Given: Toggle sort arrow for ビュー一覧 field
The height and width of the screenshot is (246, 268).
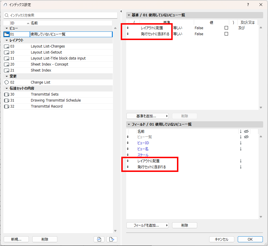Looking at the screenshot, I should click(241, 137).
